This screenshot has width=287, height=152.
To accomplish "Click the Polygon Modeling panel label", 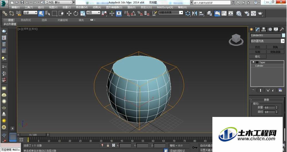I will click(x=10, y=24).
